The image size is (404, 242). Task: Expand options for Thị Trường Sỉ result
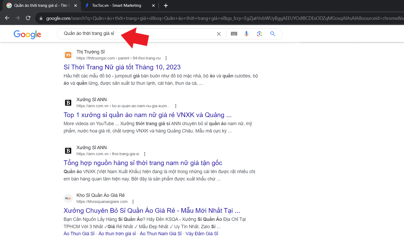[166, 58]
